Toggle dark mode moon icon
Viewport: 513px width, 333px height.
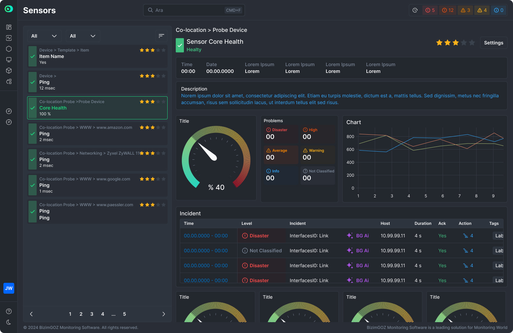coord(9,322)
